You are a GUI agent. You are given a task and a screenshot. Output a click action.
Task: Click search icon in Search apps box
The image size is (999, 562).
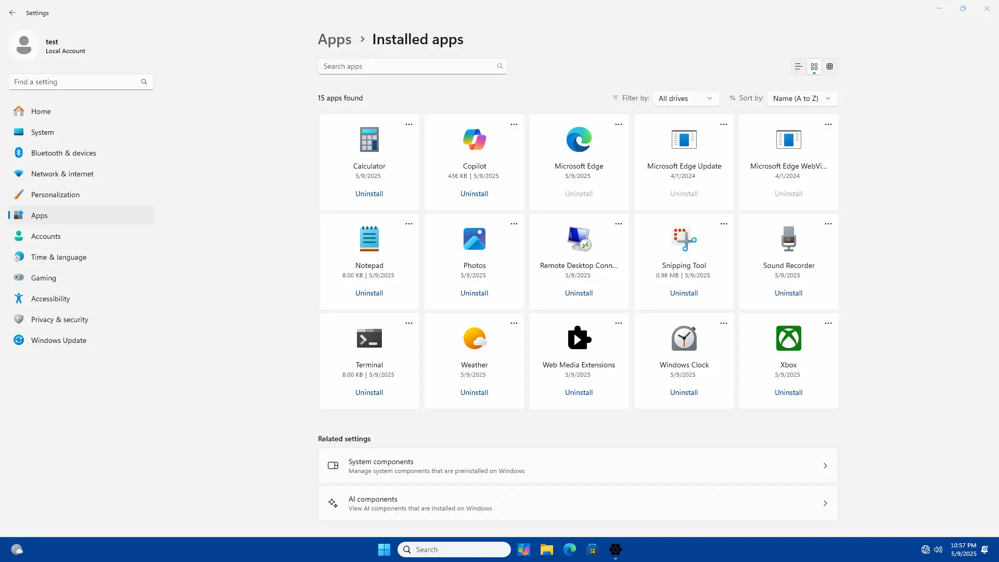click(x=499, y=66)
